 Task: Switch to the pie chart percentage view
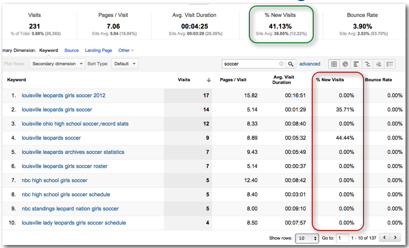(345, 64)
